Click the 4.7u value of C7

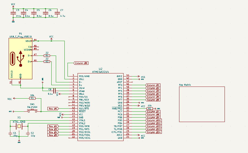[x=63, y=16]
